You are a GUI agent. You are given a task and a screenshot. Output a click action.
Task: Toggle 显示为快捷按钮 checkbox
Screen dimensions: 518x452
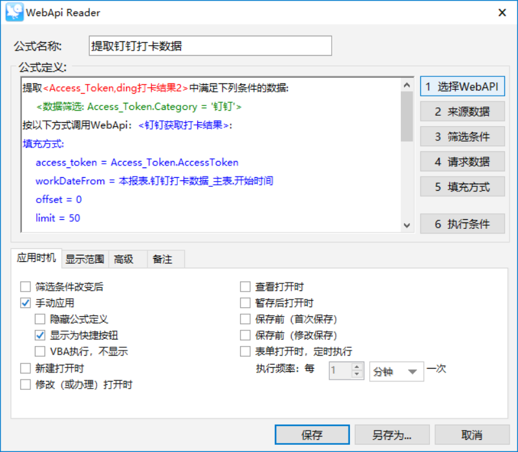40,336
